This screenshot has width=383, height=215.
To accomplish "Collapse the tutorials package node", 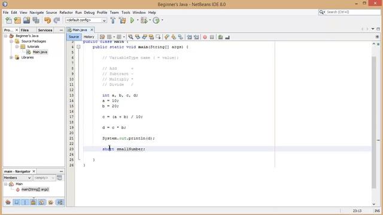I will coord(17,47).
